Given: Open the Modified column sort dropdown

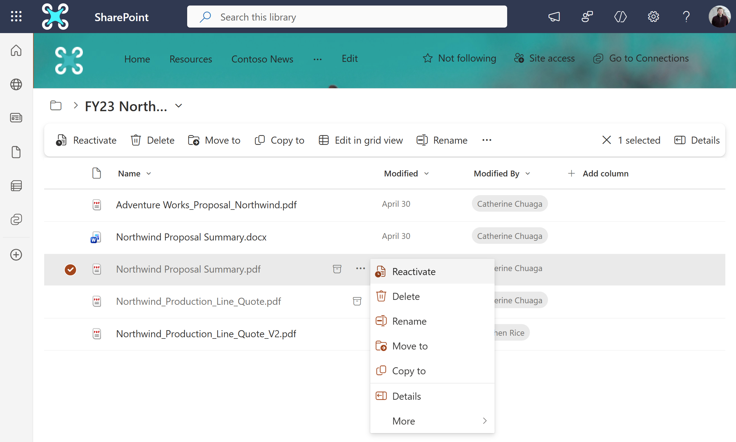Looking at the screenshot, I should 427,173.
